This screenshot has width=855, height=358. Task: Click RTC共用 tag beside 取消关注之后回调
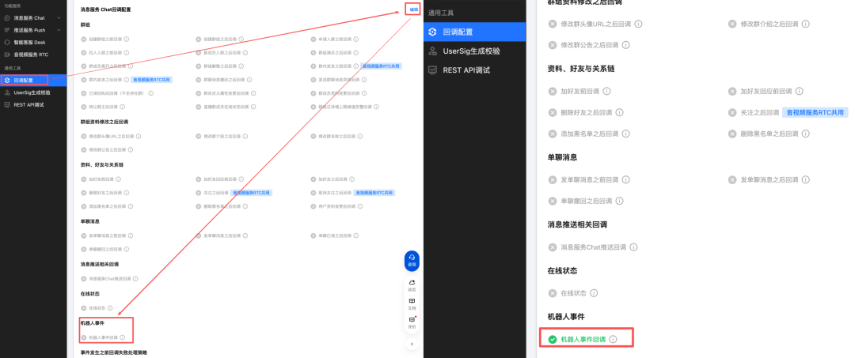374,192
